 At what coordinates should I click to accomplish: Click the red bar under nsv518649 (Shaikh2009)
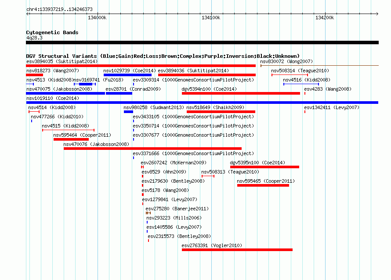click(221, 112)
